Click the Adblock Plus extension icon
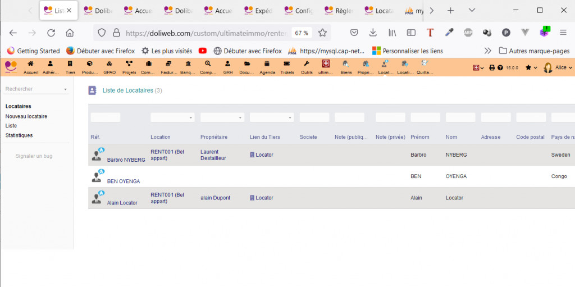The height and width of the screenshot is (287, 575). 468,33
